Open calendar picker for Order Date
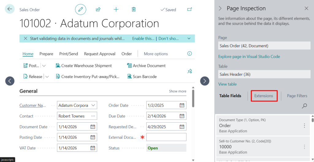Screen dimensions: 314x162 pyautogui.click(x=182, y=105)
